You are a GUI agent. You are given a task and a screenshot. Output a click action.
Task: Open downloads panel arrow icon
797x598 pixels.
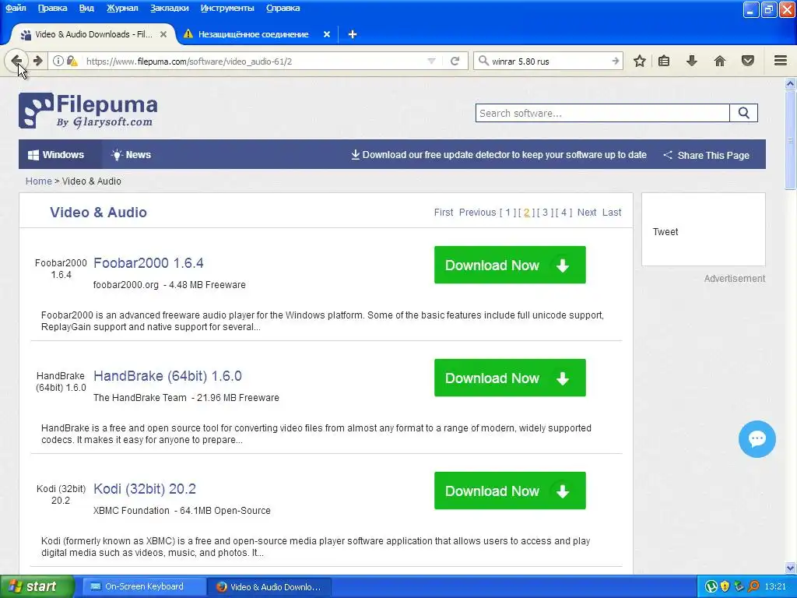[x=691, y=61]
